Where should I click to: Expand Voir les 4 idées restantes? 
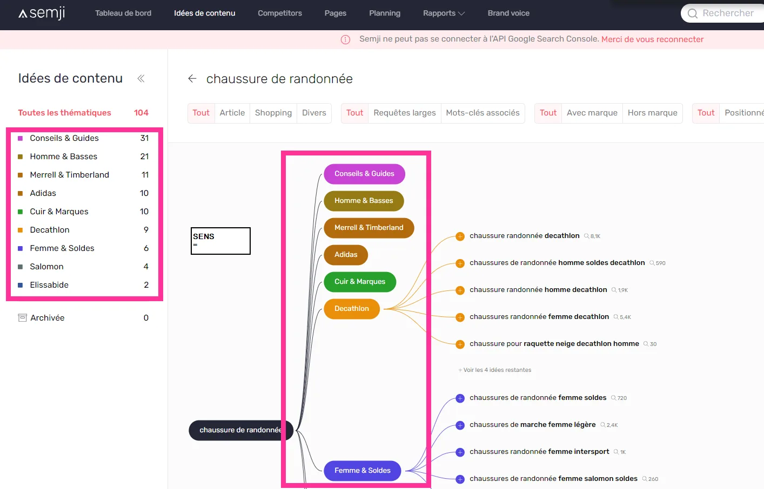[x=495, y=370]
